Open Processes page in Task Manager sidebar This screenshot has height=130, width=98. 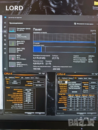pyautogui.click(x=5, y=27)
